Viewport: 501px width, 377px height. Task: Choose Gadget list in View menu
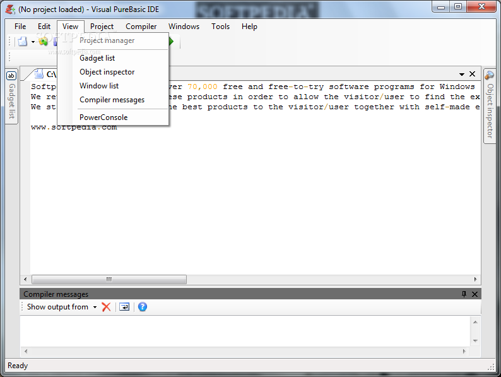point(113,58)
